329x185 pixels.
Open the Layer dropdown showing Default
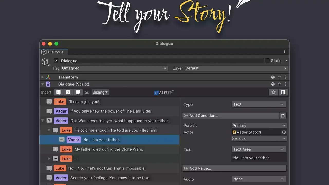236,68
